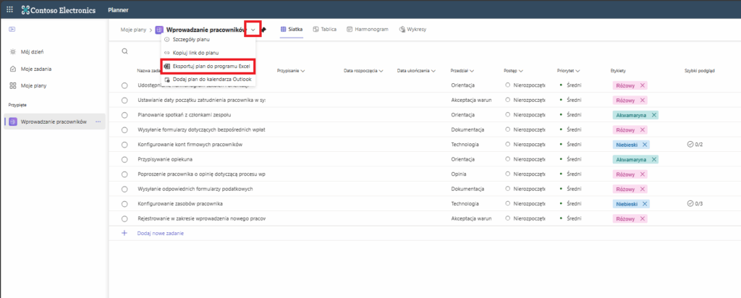Click the Różowy label on first task
Image resolution: width=741 pixels, height=298 pixels.
tap(624, 85)
